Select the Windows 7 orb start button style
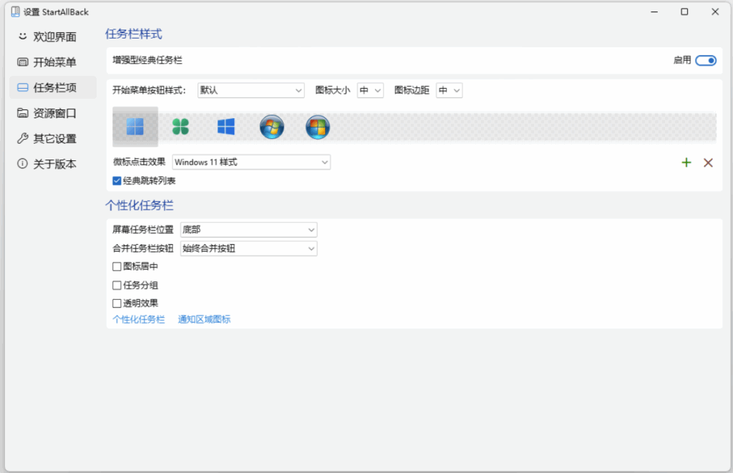The width and height of the screenshot is (733, 473). 271,127
